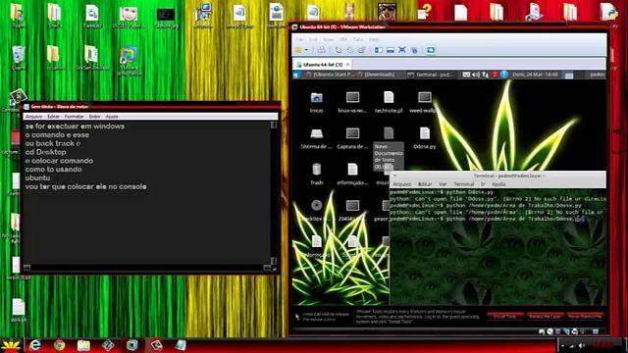Open Ajuda menu in the Terminal window
Image resolution: width=628 pixels, height=353 pixels.
(498, 184)
